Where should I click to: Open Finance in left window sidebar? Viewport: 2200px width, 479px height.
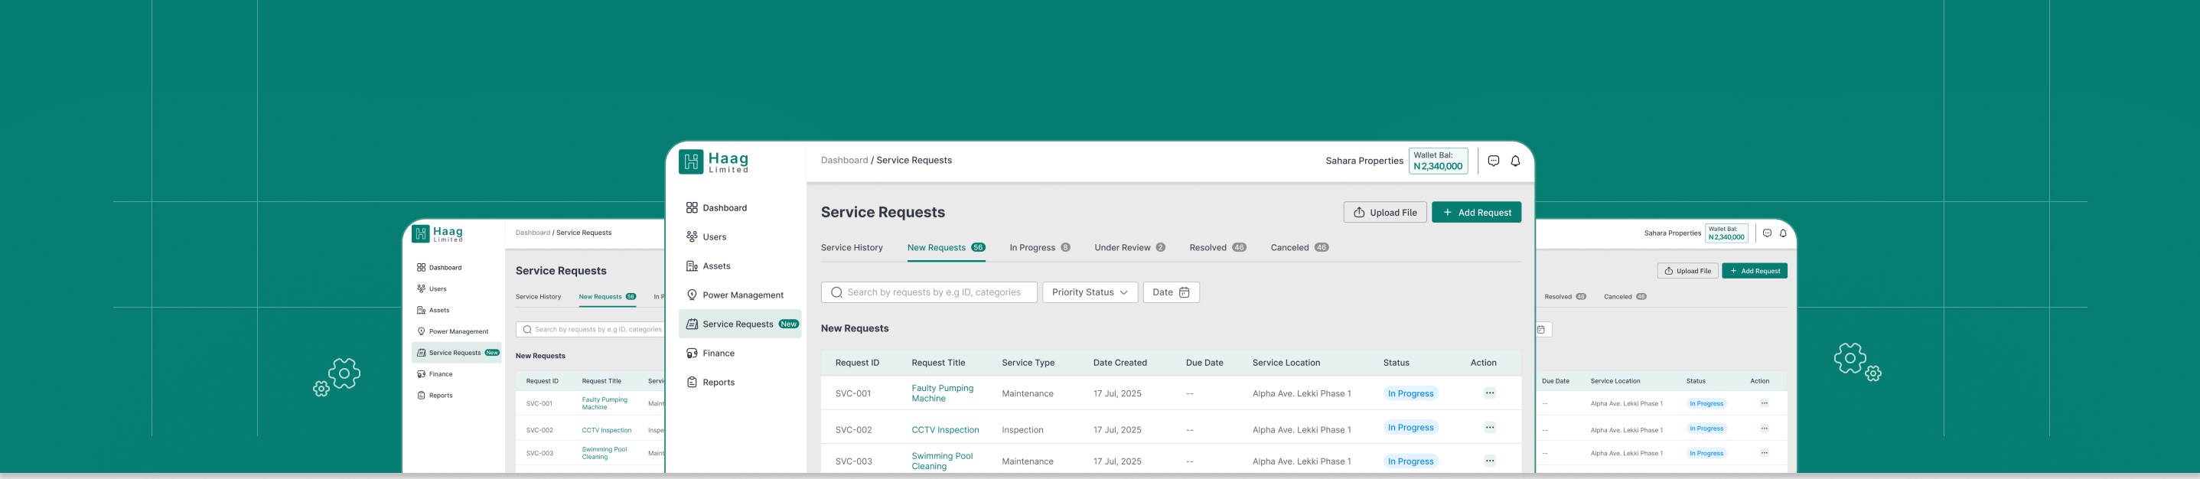pos(435,374)
